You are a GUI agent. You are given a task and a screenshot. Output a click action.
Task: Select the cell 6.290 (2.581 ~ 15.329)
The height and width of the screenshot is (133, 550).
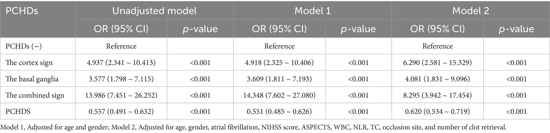coord(437,63)
